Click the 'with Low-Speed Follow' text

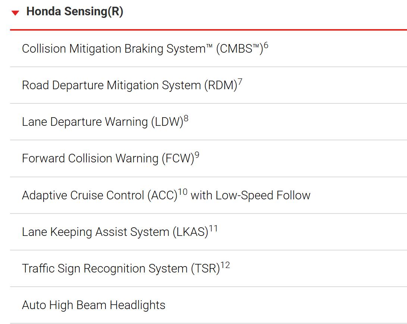tap(250, 195)
